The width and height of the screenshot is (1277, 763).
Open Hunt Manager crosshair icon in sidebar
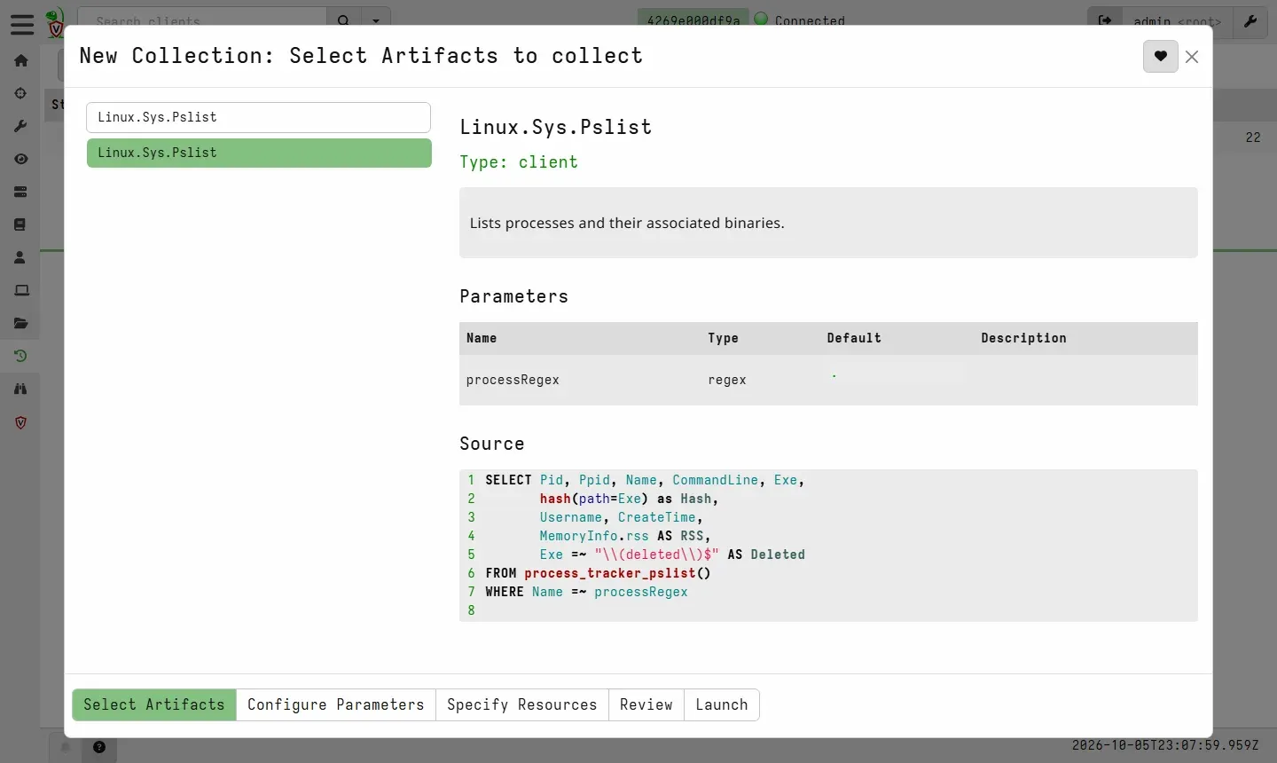click(x=21, y=94)
